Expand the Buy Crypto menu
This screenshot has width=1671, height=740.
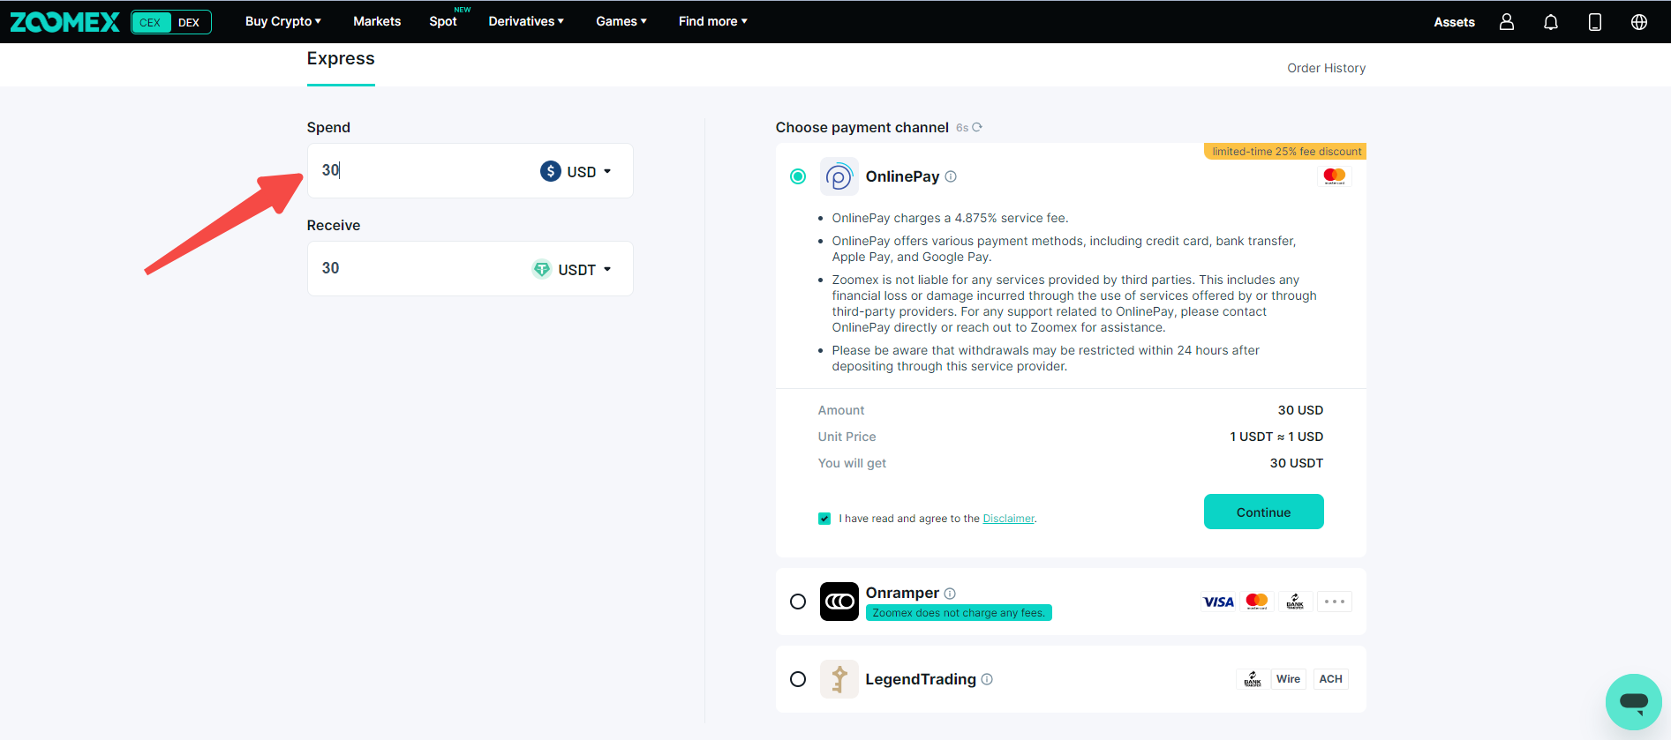[x=282, y=21]
